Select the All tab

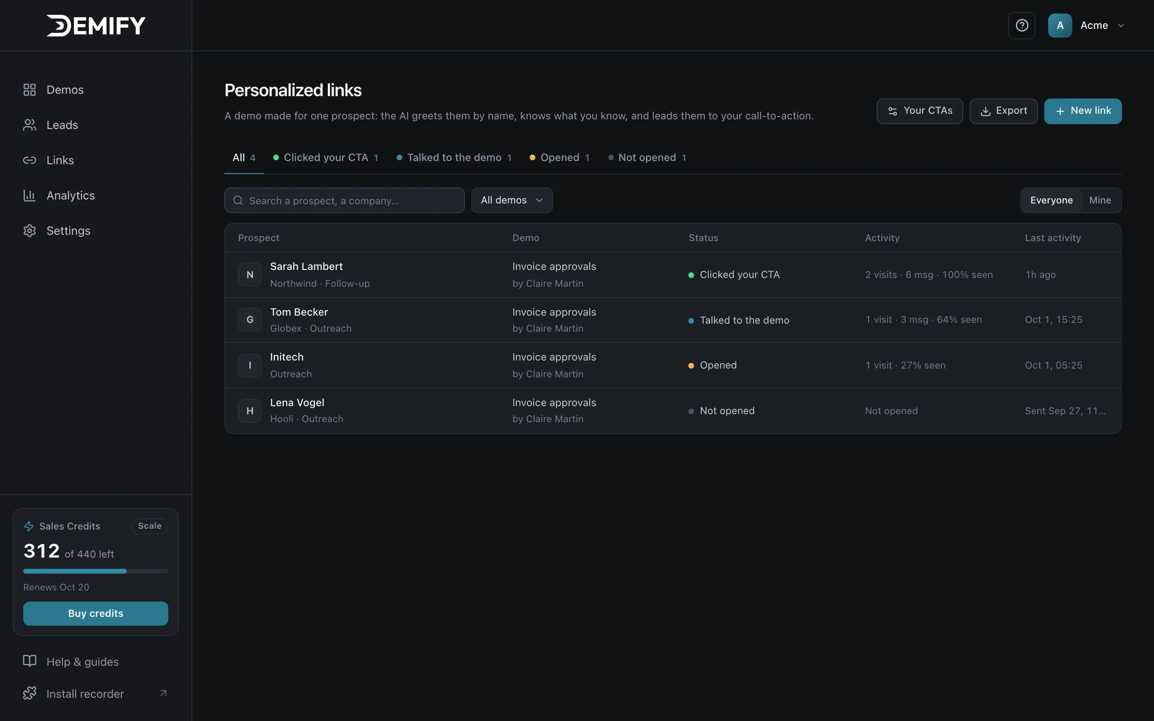(244, 158)
